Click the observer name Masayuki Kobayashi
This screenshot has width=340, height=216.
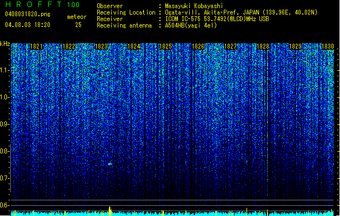click(x=194, y=6)
